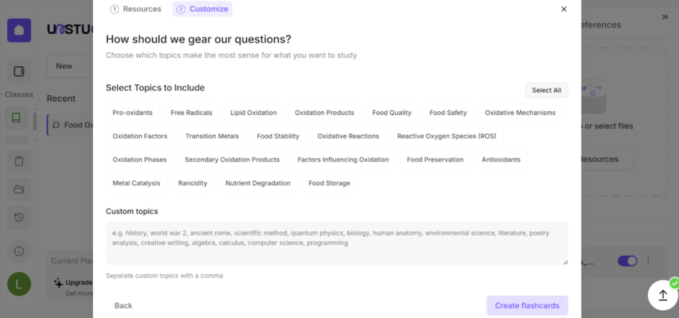Viewport: 679px width, 318px height.
Task: Open the history clock icon
Action: click(x=19, y=217)
